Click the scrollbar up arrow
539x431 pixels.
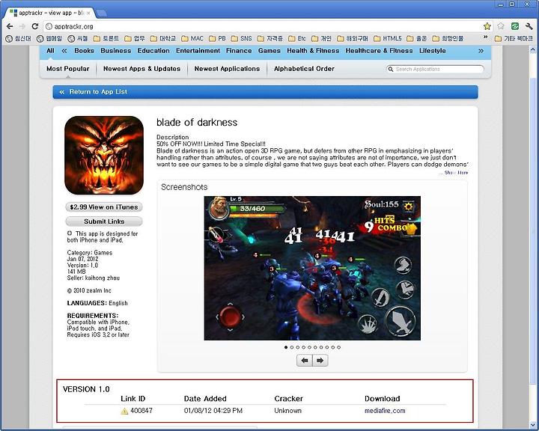[533, 50]
